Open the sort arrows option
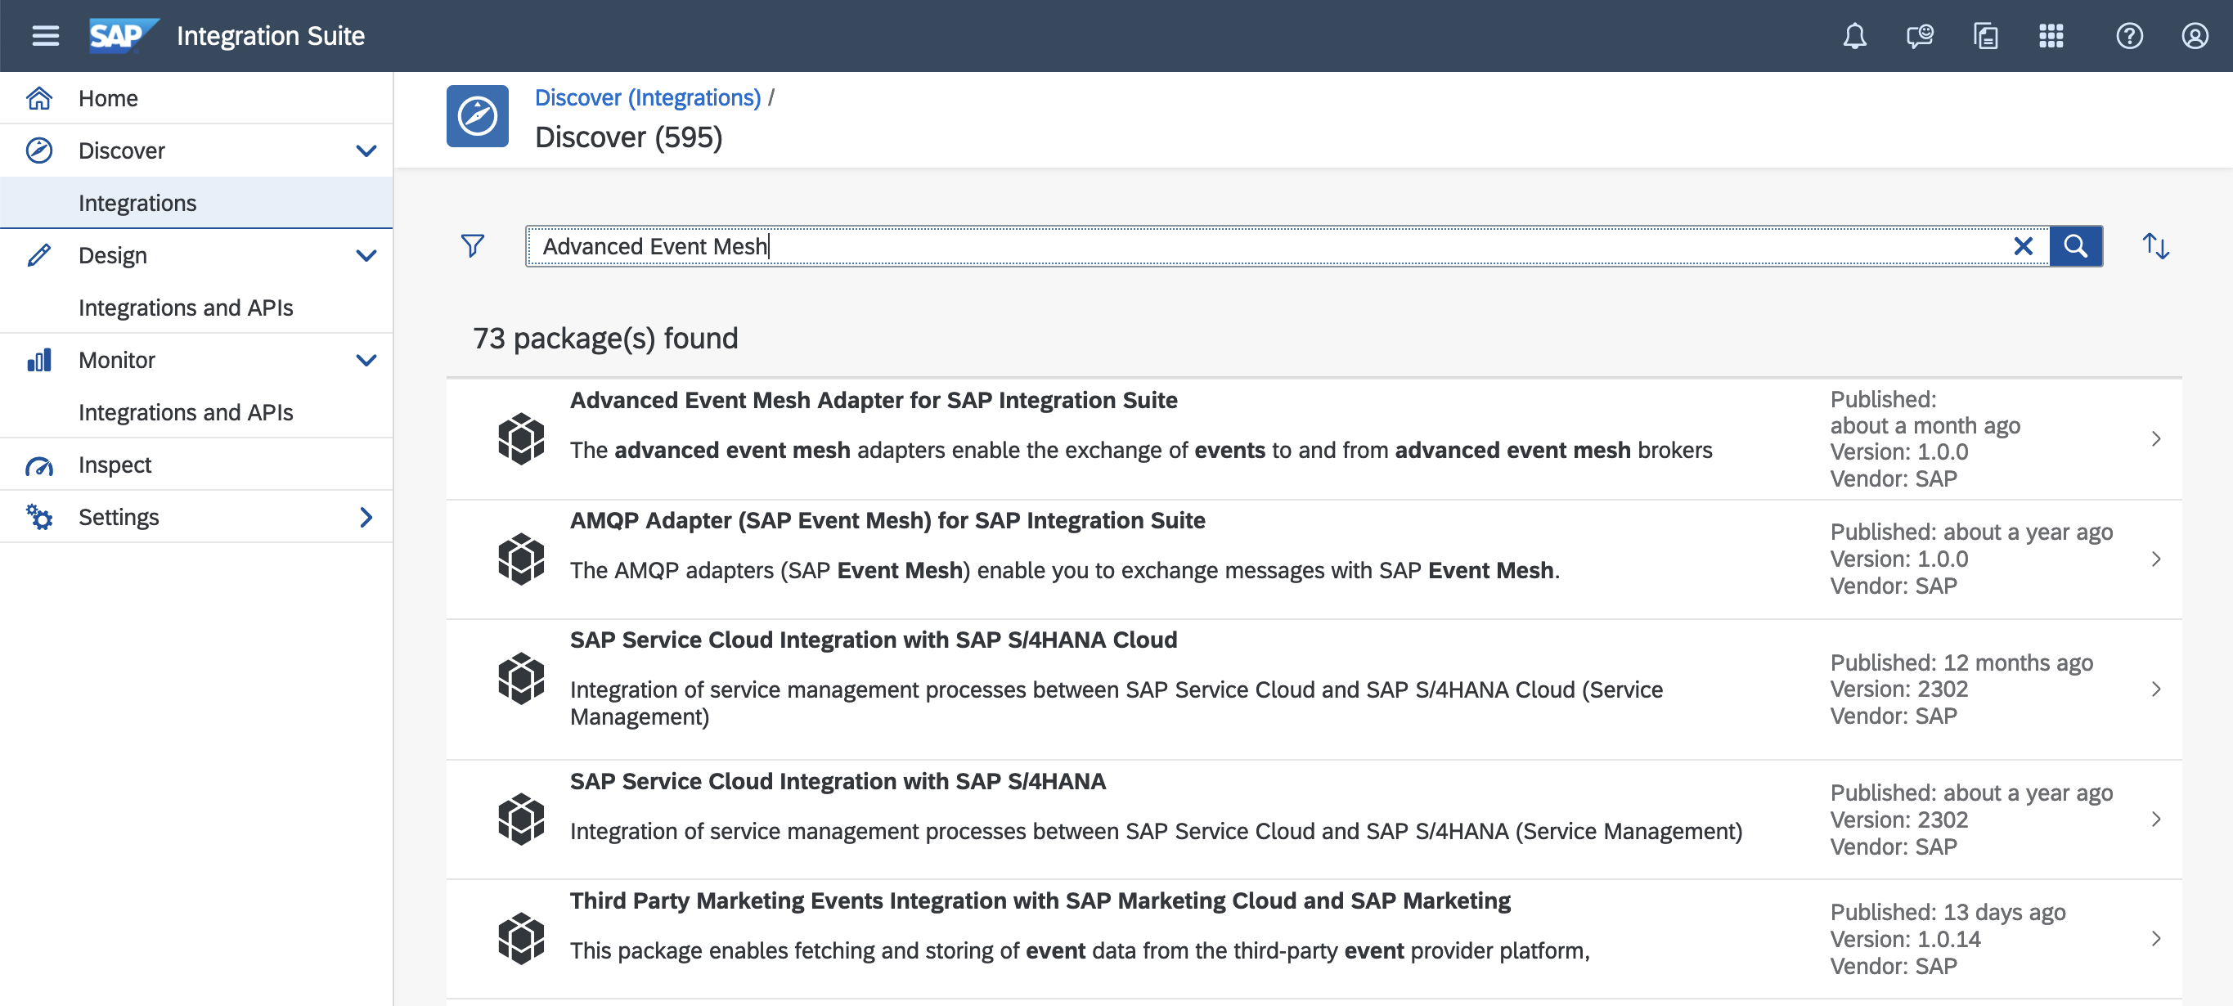Viewport: 2233px width, 1006px height. coord(2156,246)
